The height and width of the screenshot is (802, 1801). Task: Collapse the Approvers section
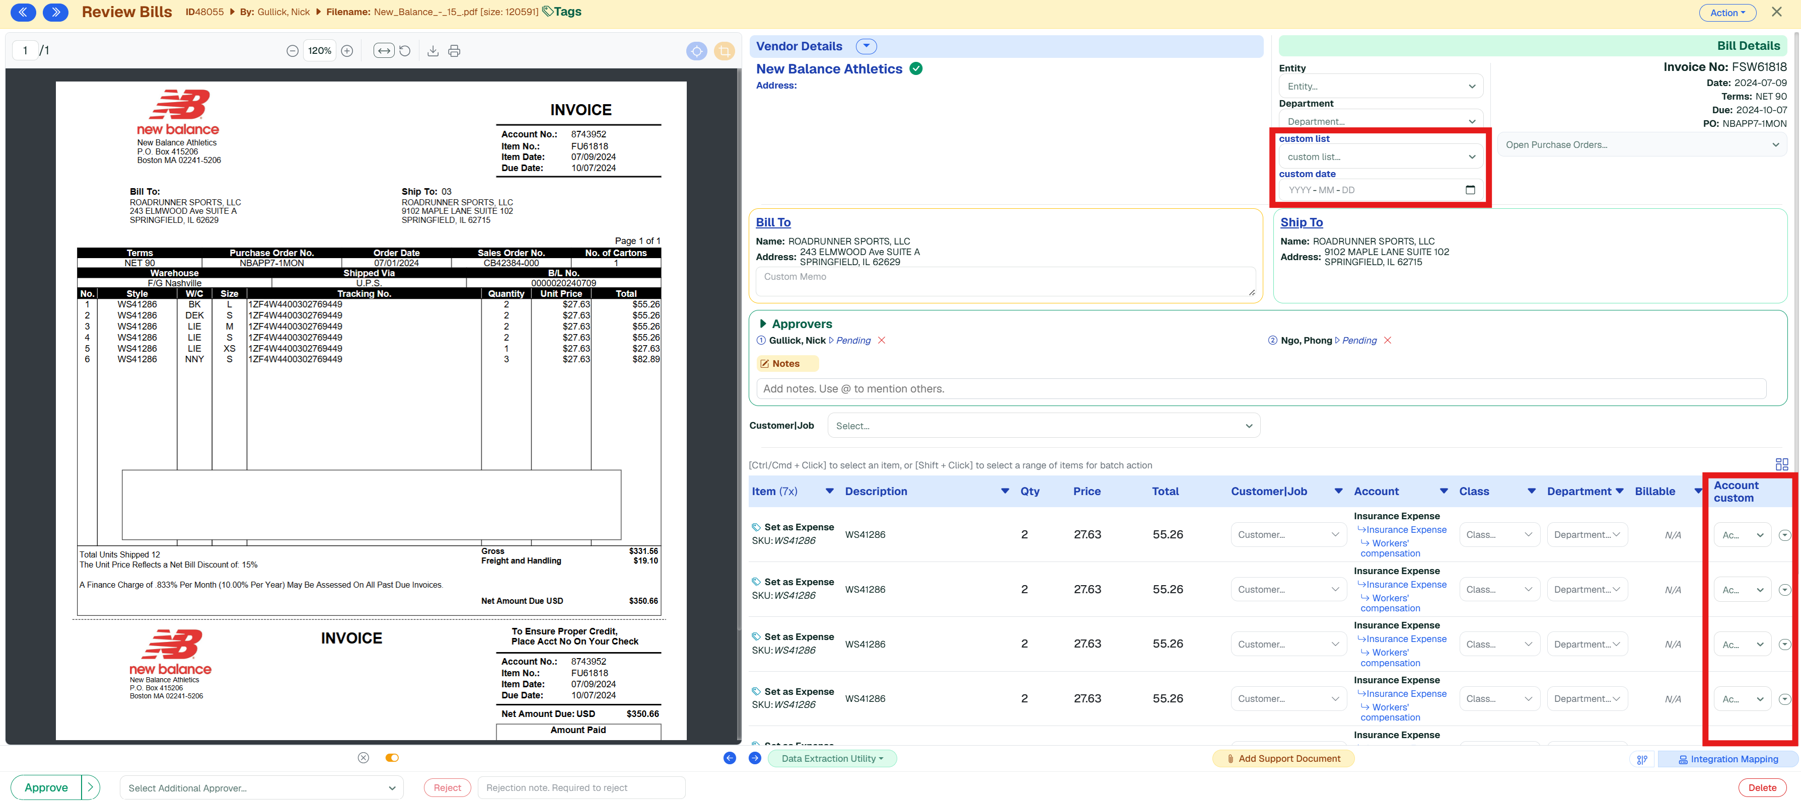(x=763, y=324)
